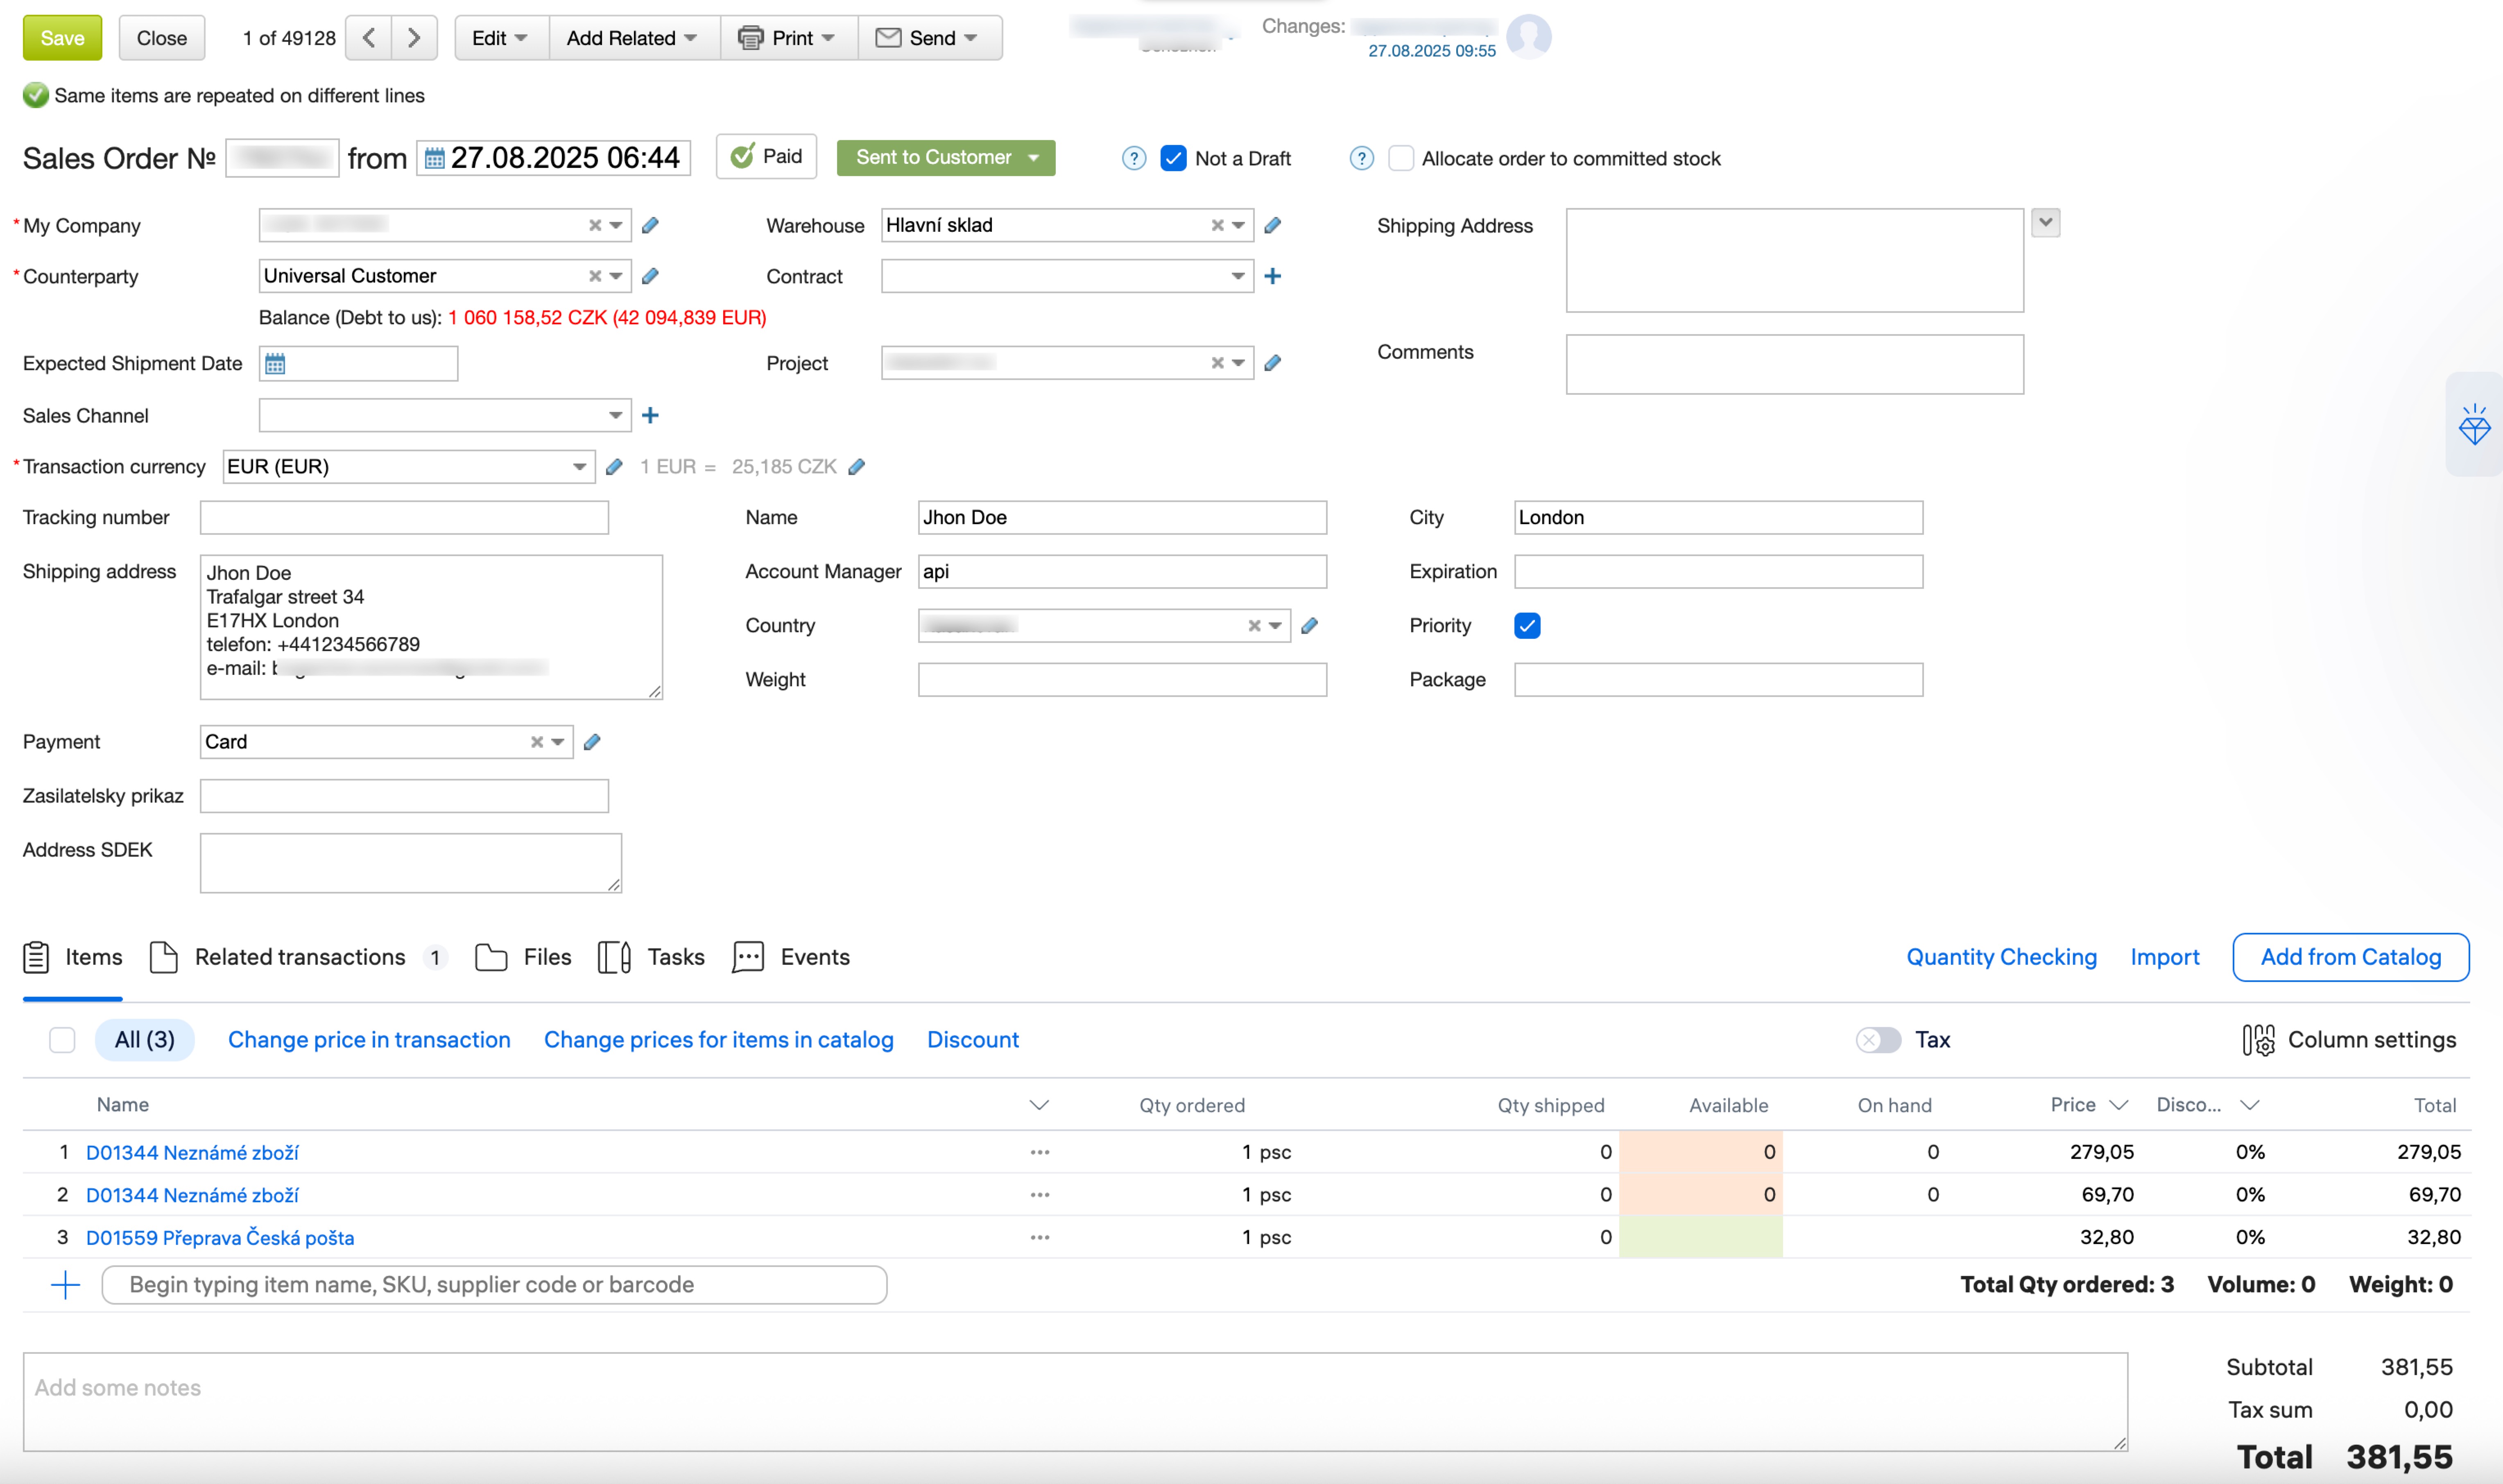Open calendar for Expected Shipment Date
2503x1484 pixels.
point(275,364)
